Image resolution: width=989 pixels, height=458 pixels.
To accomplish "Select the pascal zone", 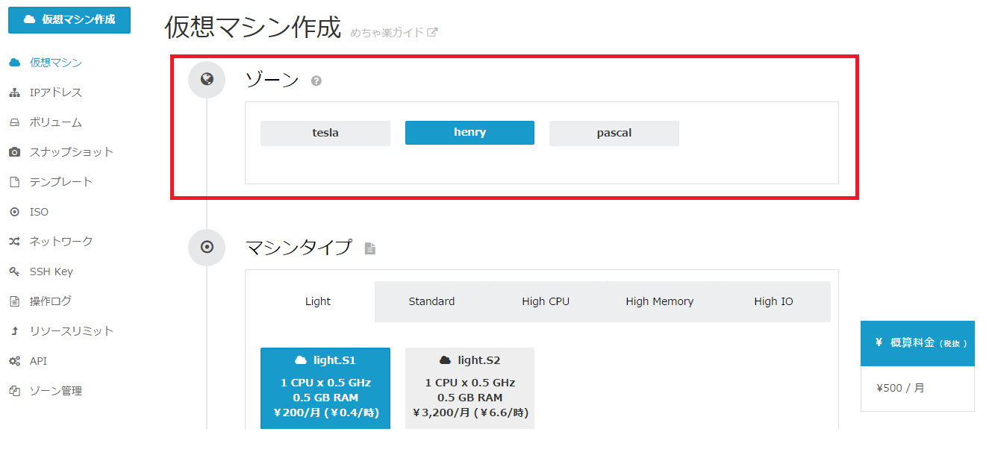I will tap(614, 133).
